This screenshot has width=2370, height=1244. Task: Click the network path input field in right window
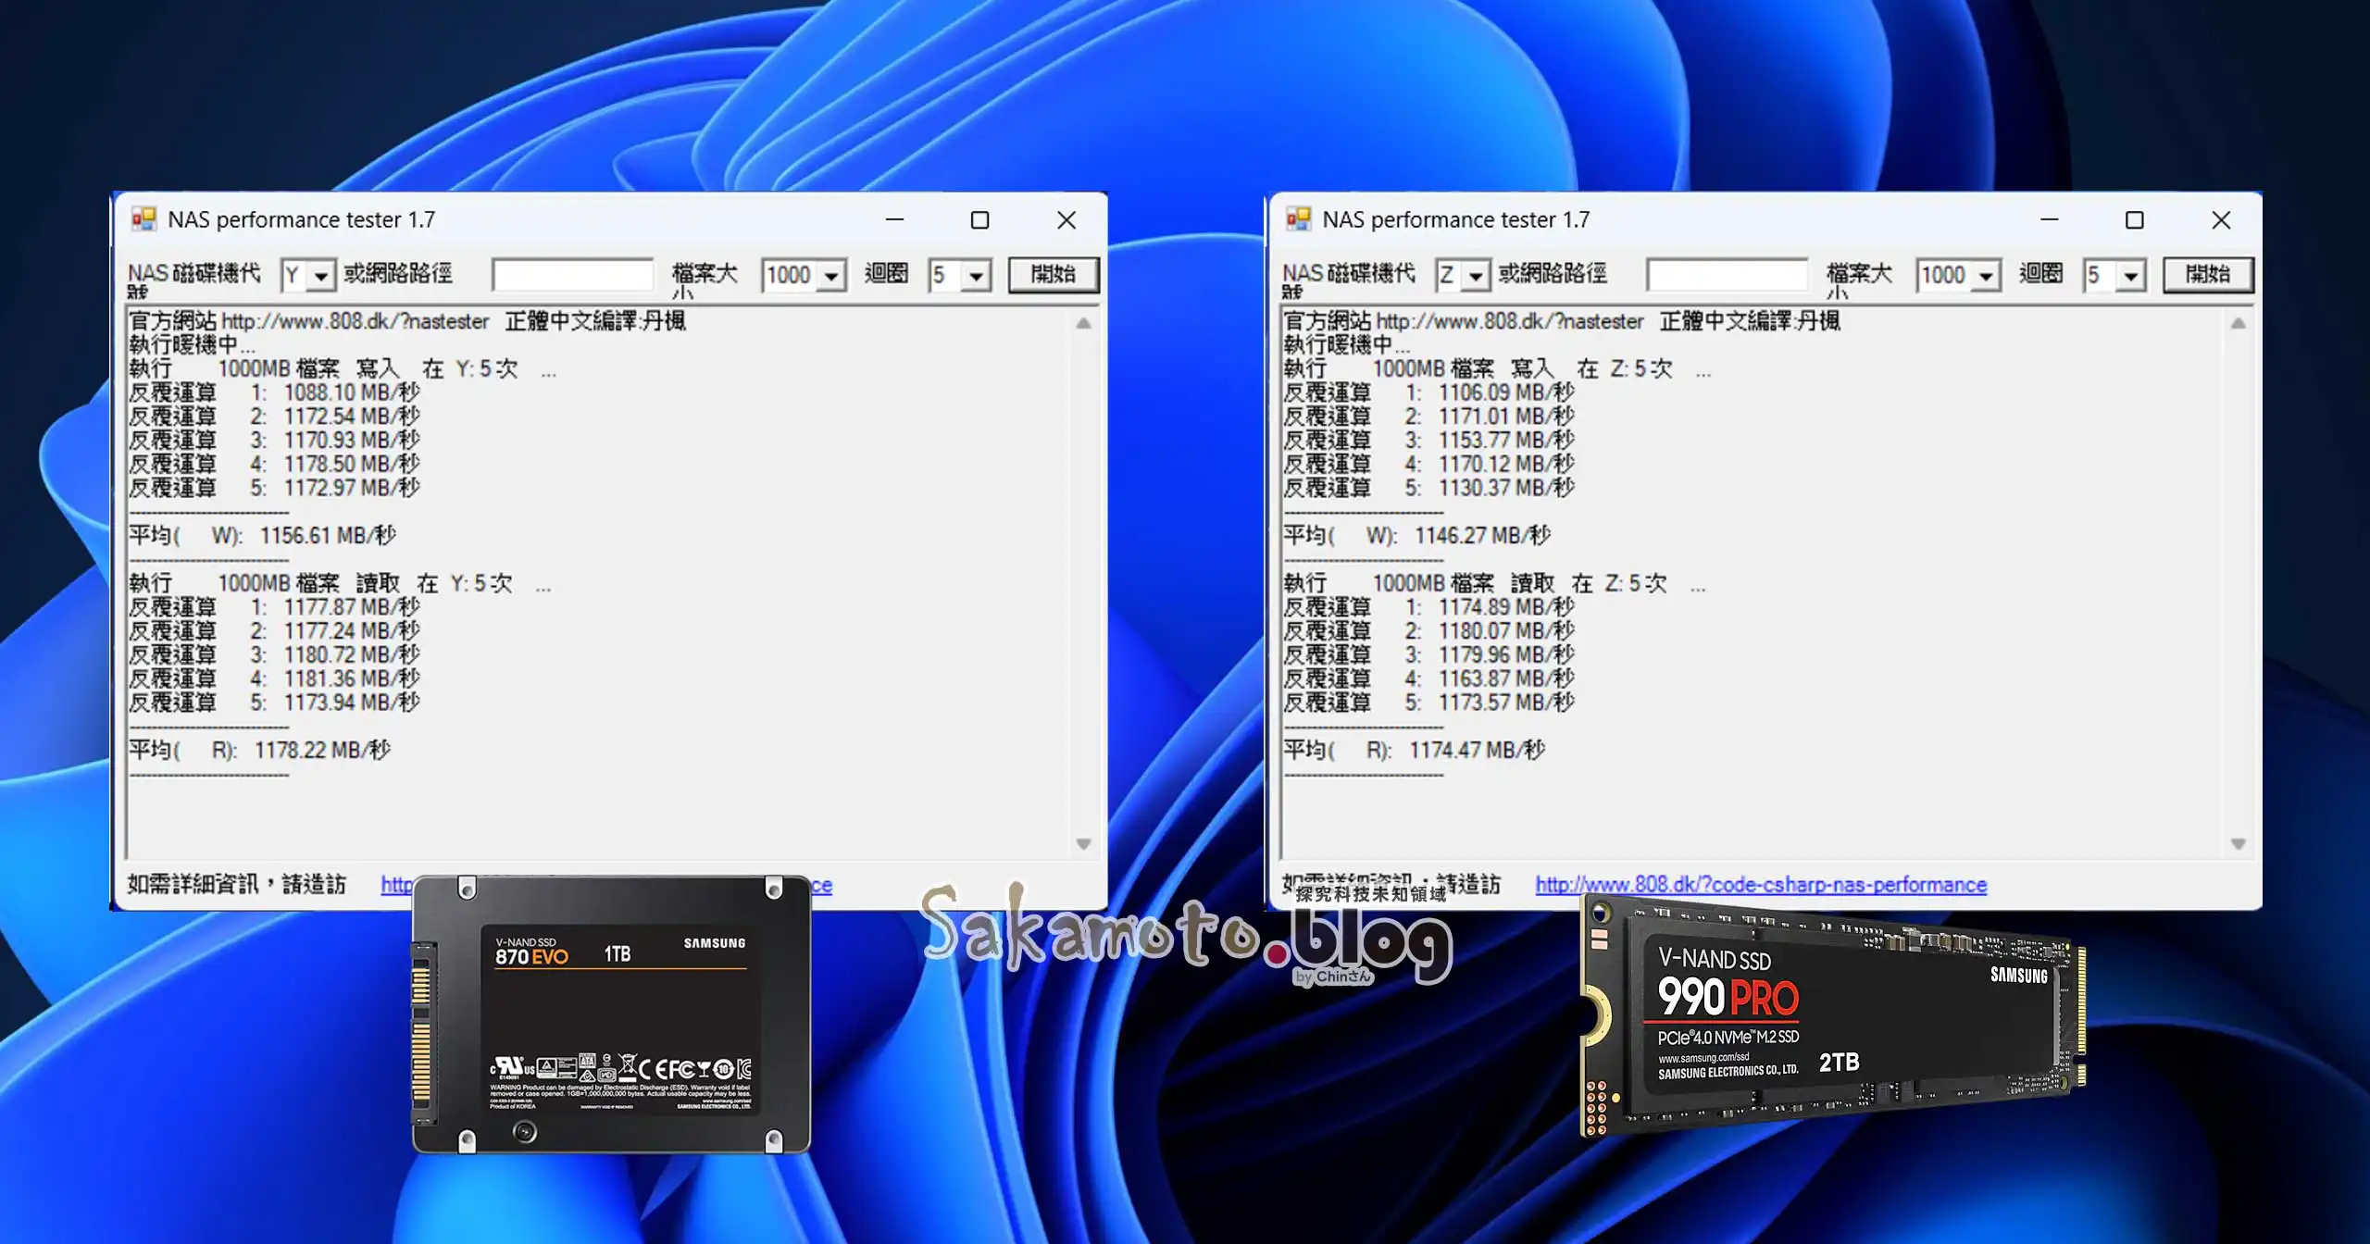[1728, 274]
